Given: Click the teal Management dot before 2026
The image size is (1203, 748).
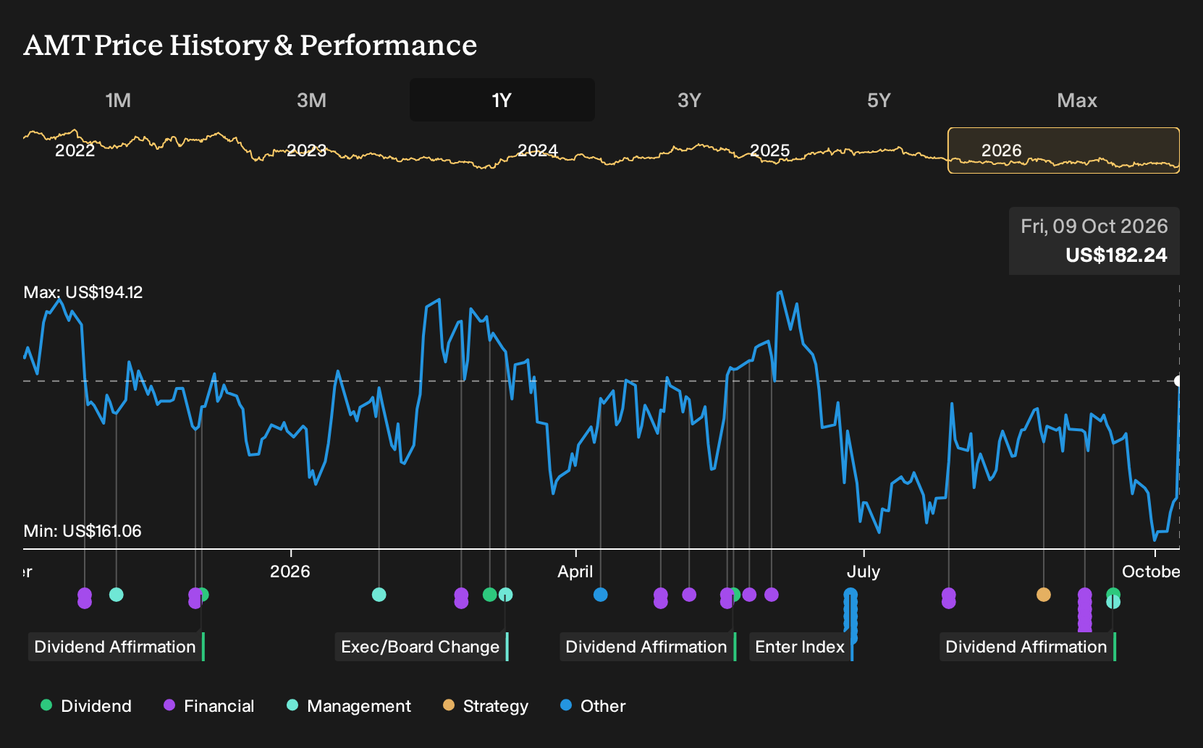Looking at the screenshot, I should [x=116, y=595].
